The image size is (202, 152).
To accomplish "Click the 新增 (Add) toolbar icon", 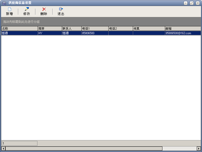I will tap(9, 9).
